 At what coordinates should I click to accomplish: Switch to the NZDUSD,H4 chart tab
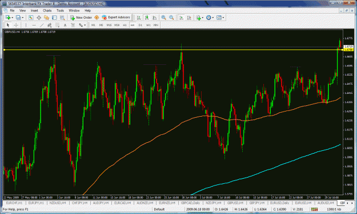point(58,203)
